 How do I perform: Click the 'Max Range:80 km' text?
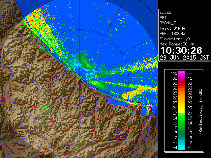(177, 44)
